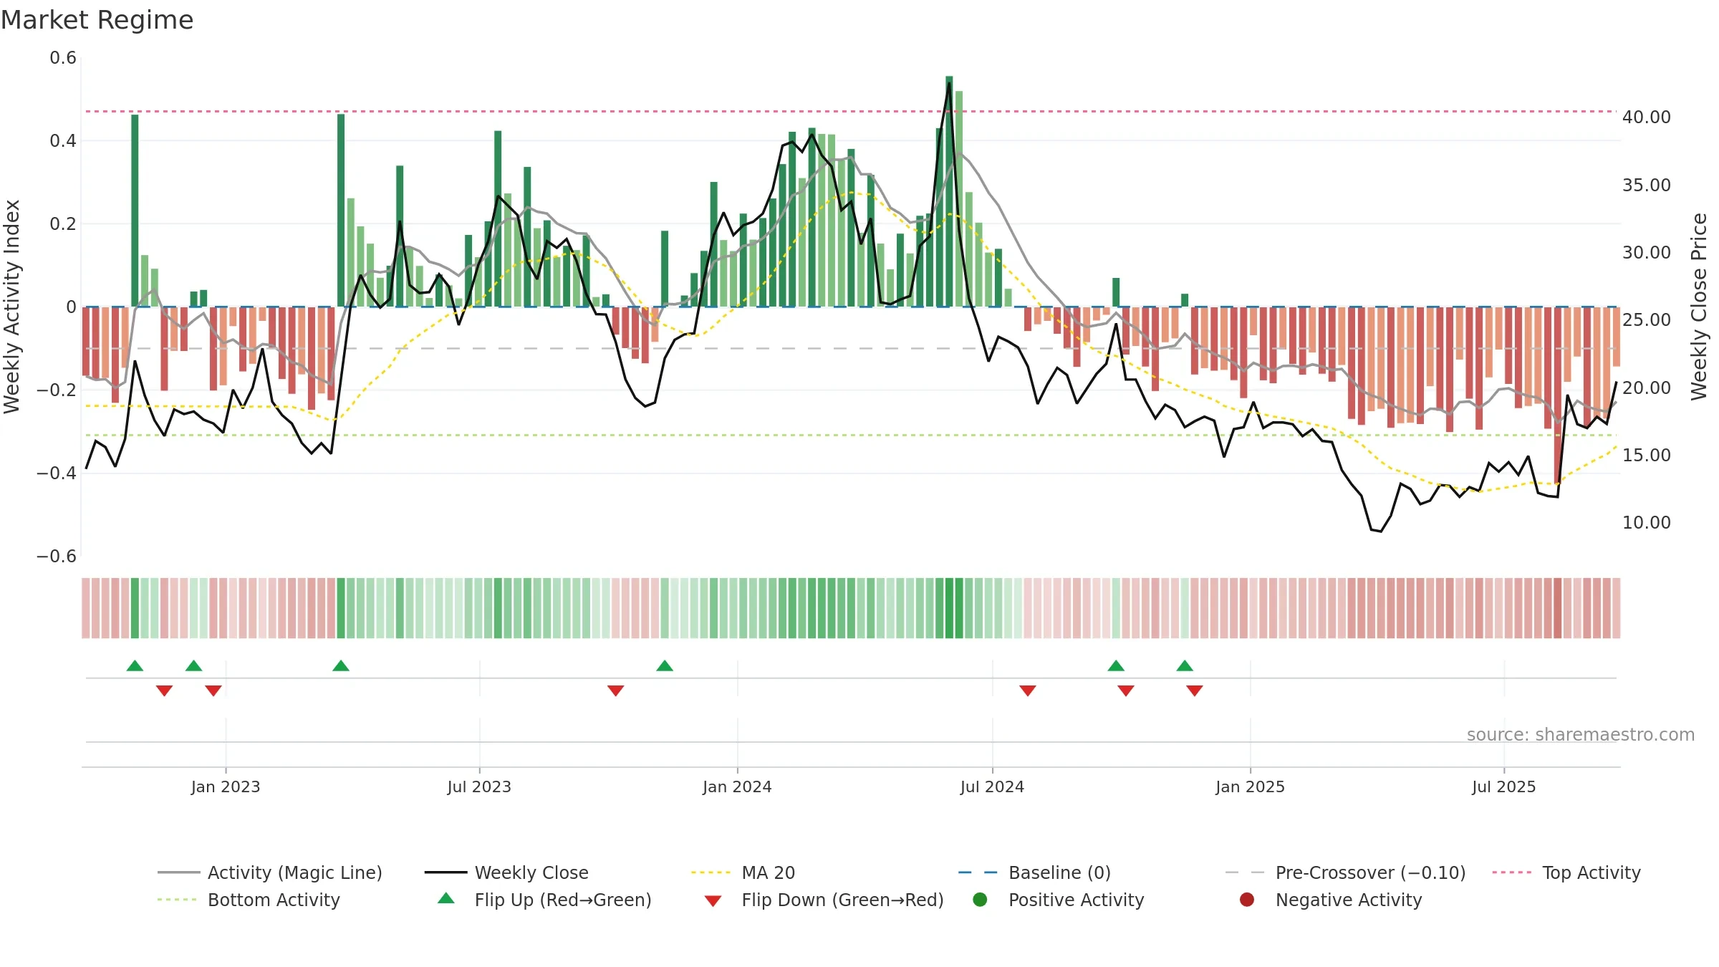Click the −0.6 activity axis tick
The image size is (1719, 967).
57,556
